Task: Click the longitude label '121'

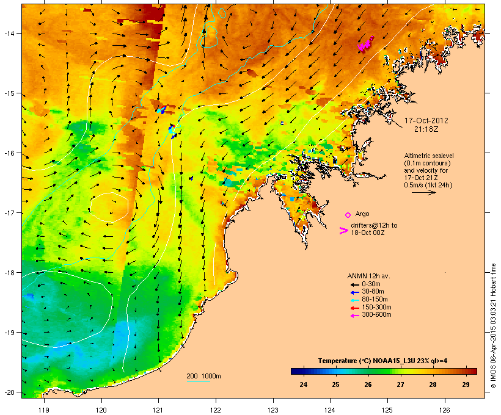Action: [x=158, y=410]
